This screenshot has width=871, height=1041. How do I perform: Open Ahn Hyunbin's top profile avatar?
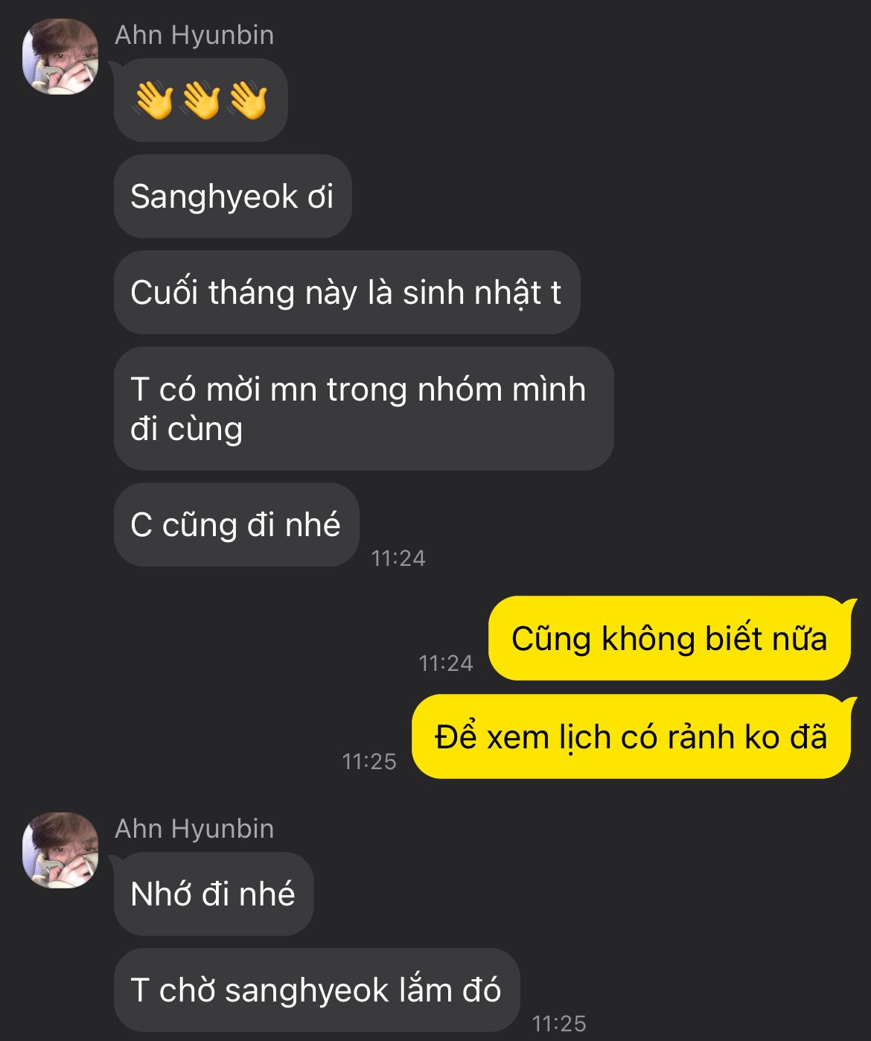coord(60,57)
